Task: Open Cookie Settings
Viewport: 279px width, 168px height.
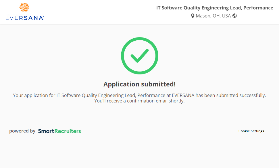Action: pos(251,131)
